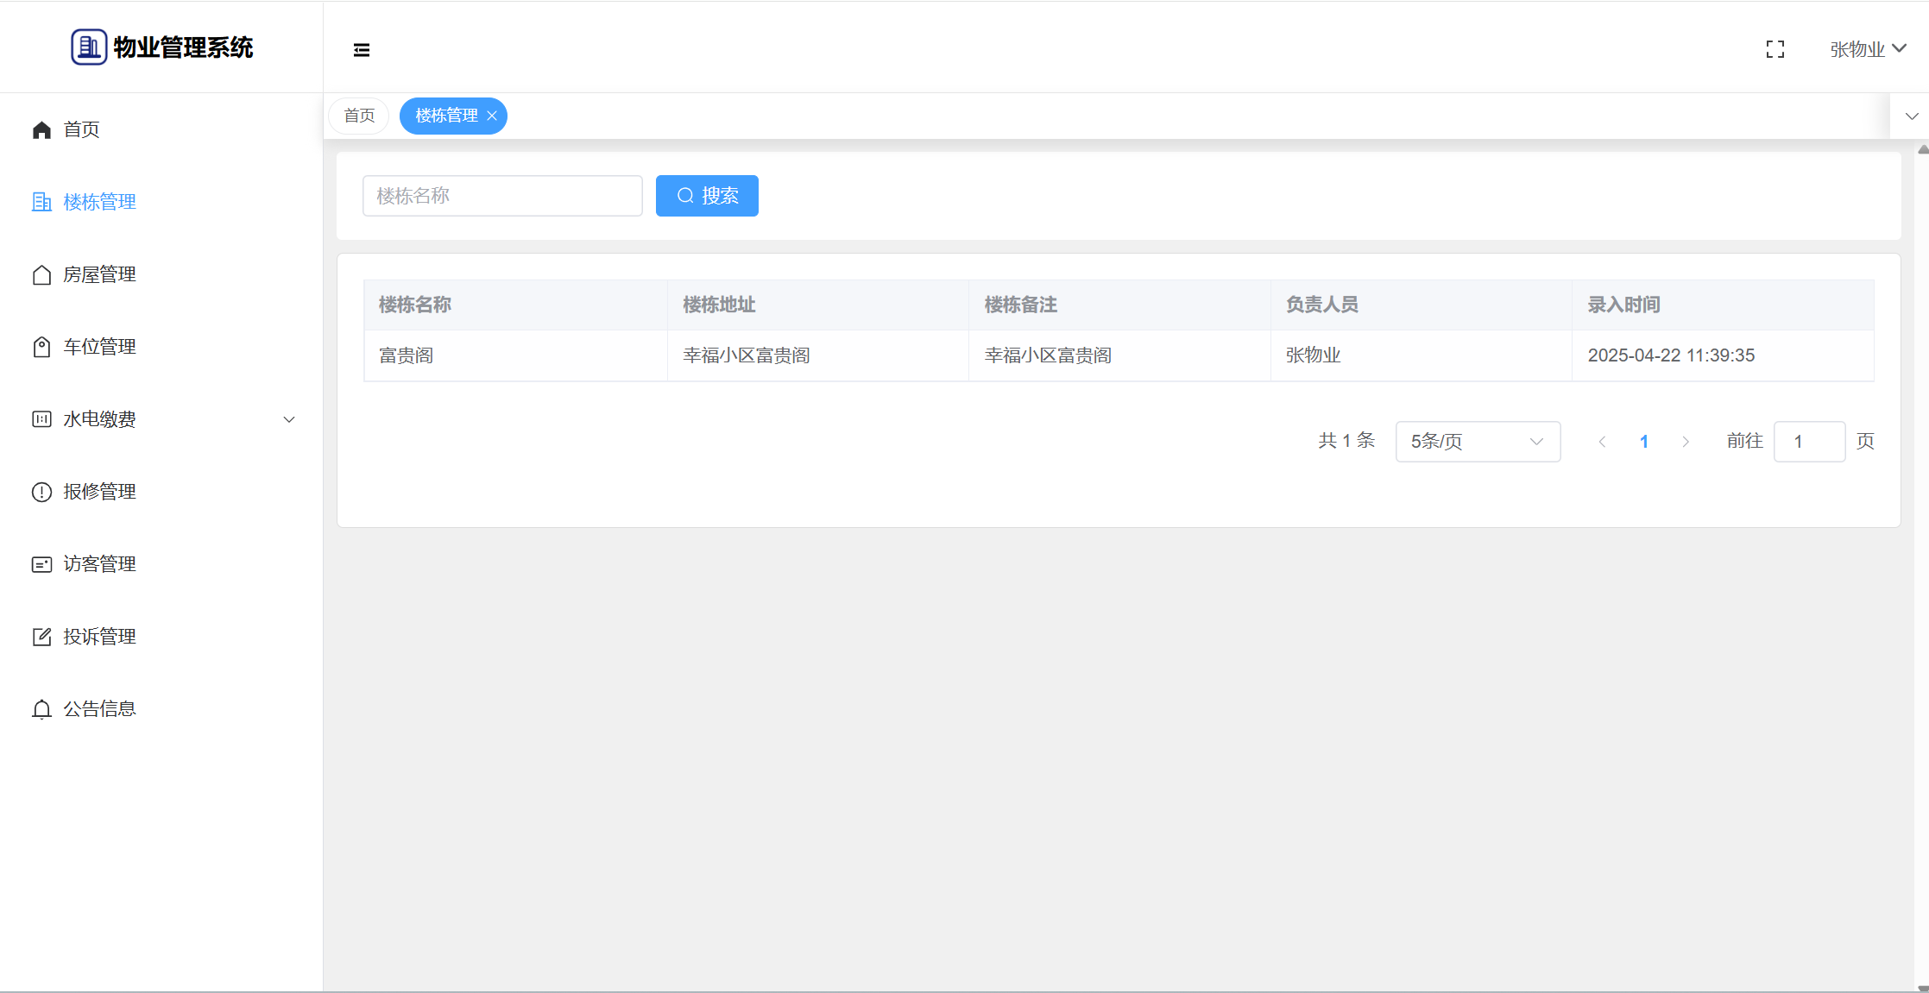
Task: Close the 楼栋管理 tab
Action: [492, 116]
